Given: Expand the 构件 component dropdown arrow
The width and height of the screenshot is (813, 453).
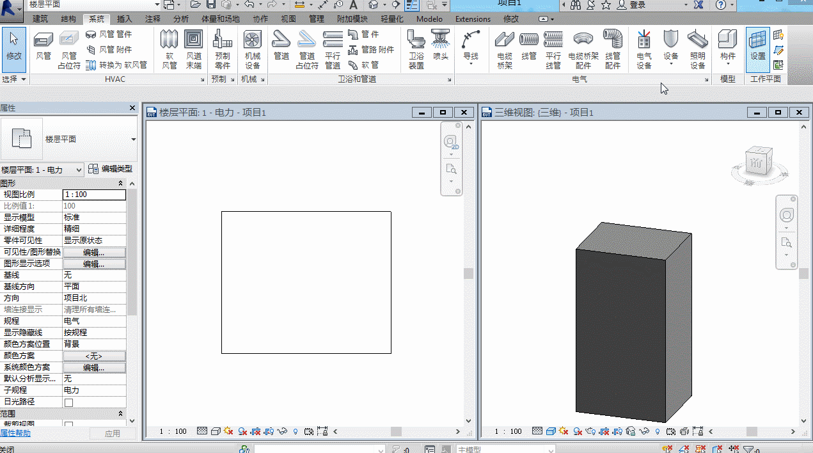Looking at the screenshot, I should 728,64.
